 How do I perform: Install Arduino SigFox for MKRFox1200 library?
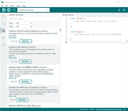click(25, 82)
